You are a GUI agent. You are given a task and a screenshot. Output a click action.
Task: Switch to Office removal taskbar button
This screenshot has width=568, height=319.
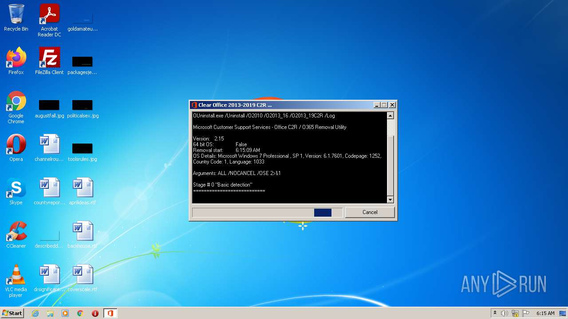(x=110, y=313)
